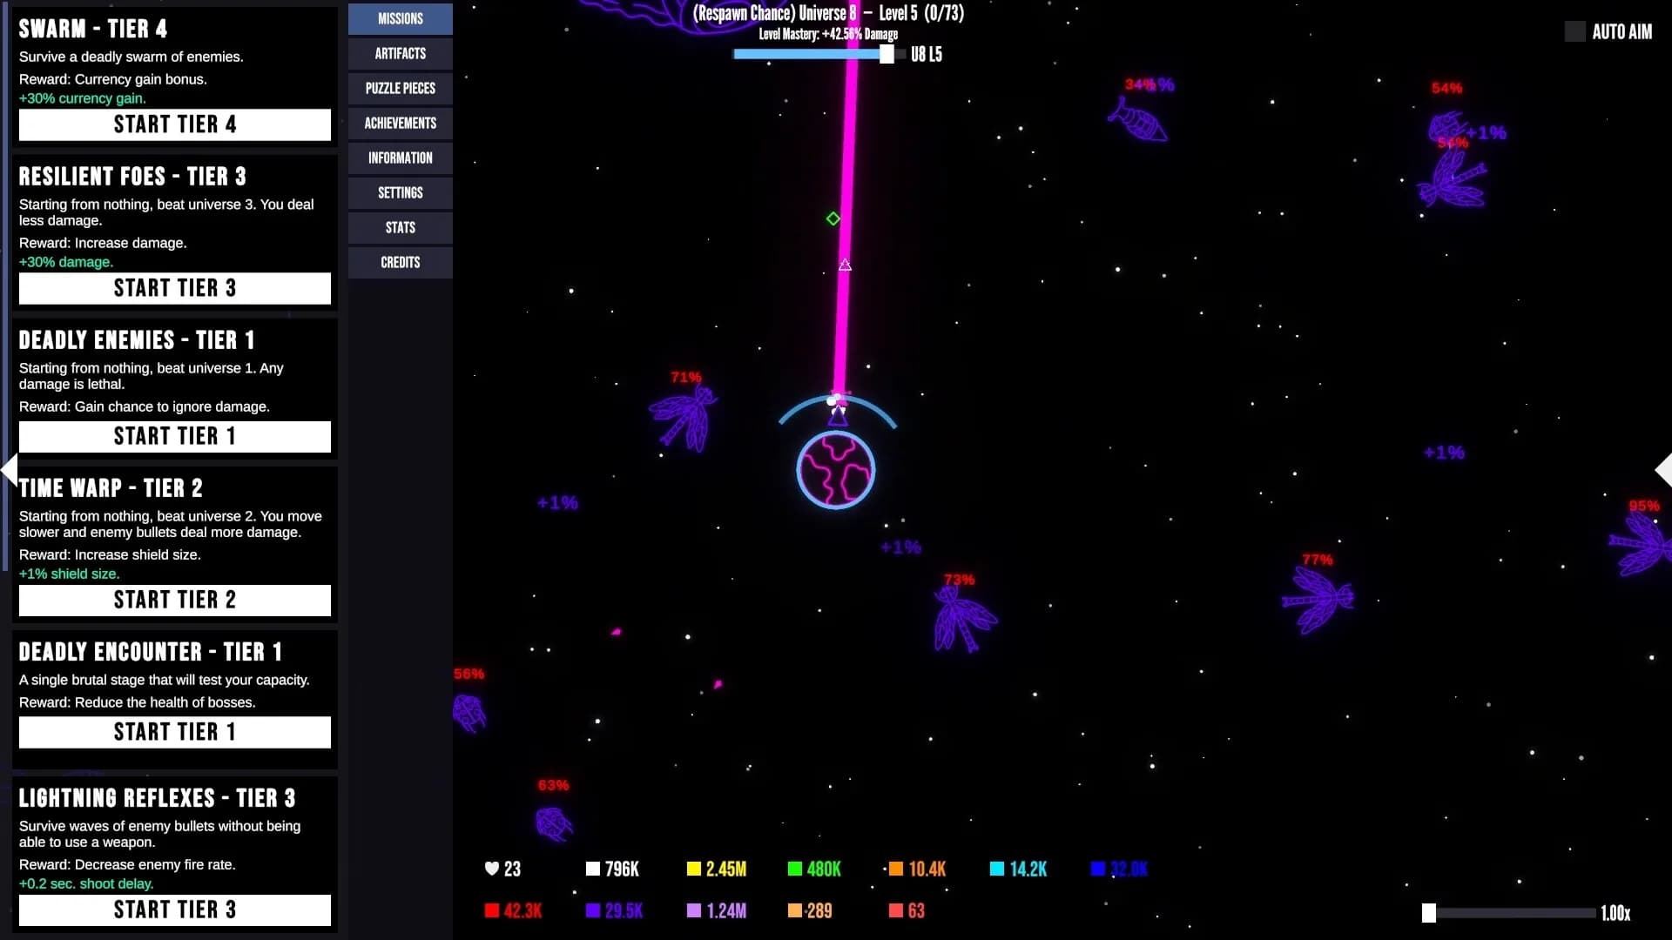Click the red currency square 42.3K
This screenshot has width=1672, height=940.
[492, 910]
